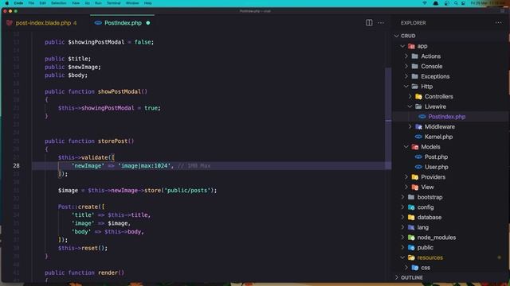
Task: Click the Providers folder icon
Action: [414, 177]
